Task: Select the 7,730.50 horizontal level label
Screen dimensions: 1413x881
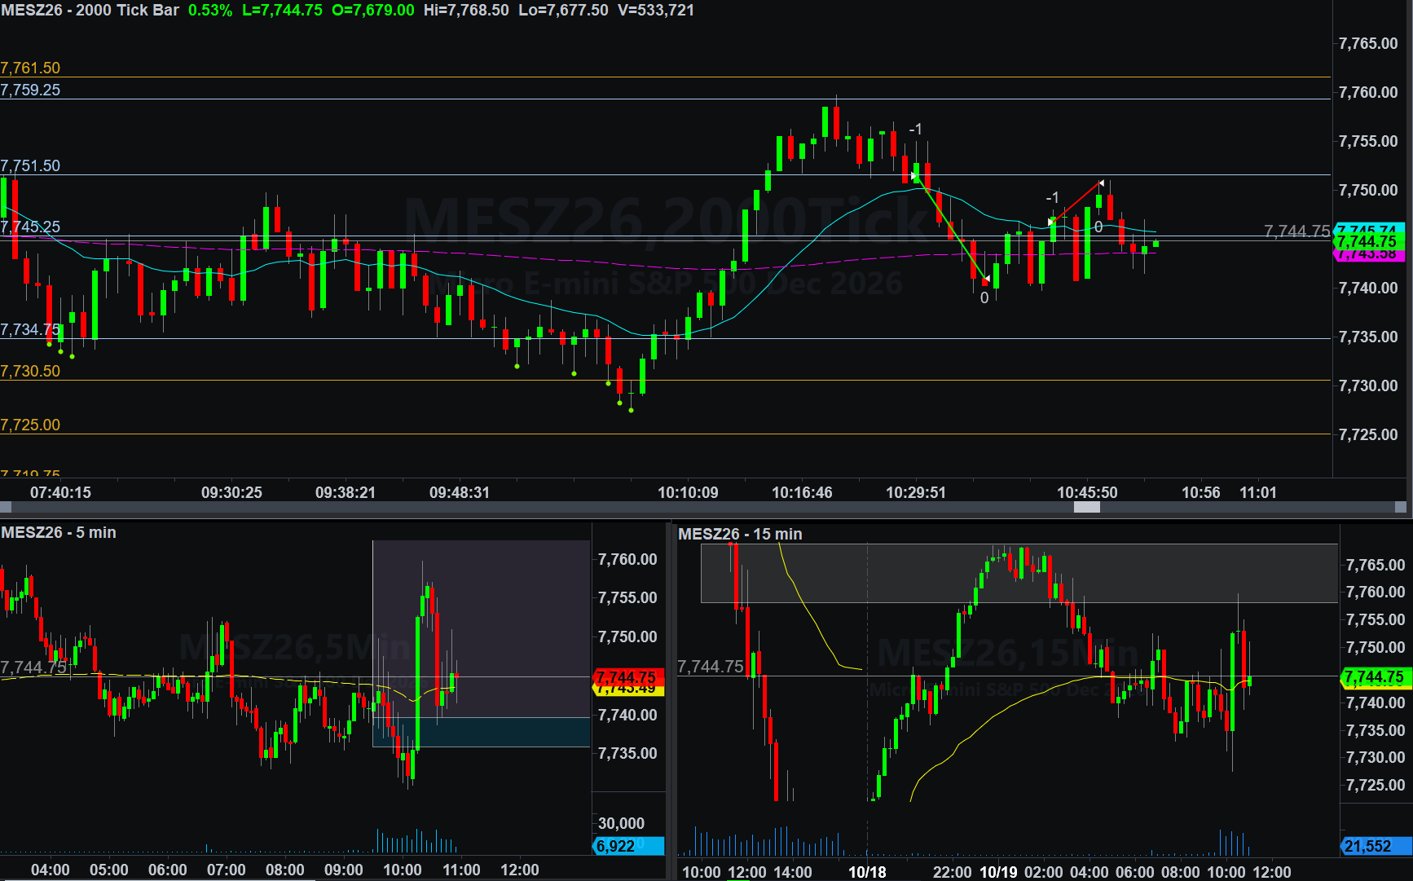Action: 30,371
